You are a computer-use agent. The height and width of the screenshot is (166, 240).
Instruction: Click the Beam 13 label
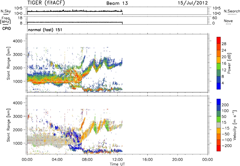(x=117, y=3)
